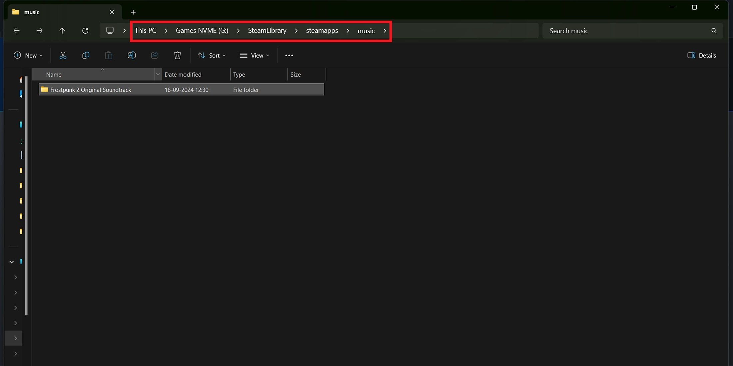The width and height of the screenshot is (733, 366).
Task: Add a new File Explorer tab
Action: (x=133, y=12)
